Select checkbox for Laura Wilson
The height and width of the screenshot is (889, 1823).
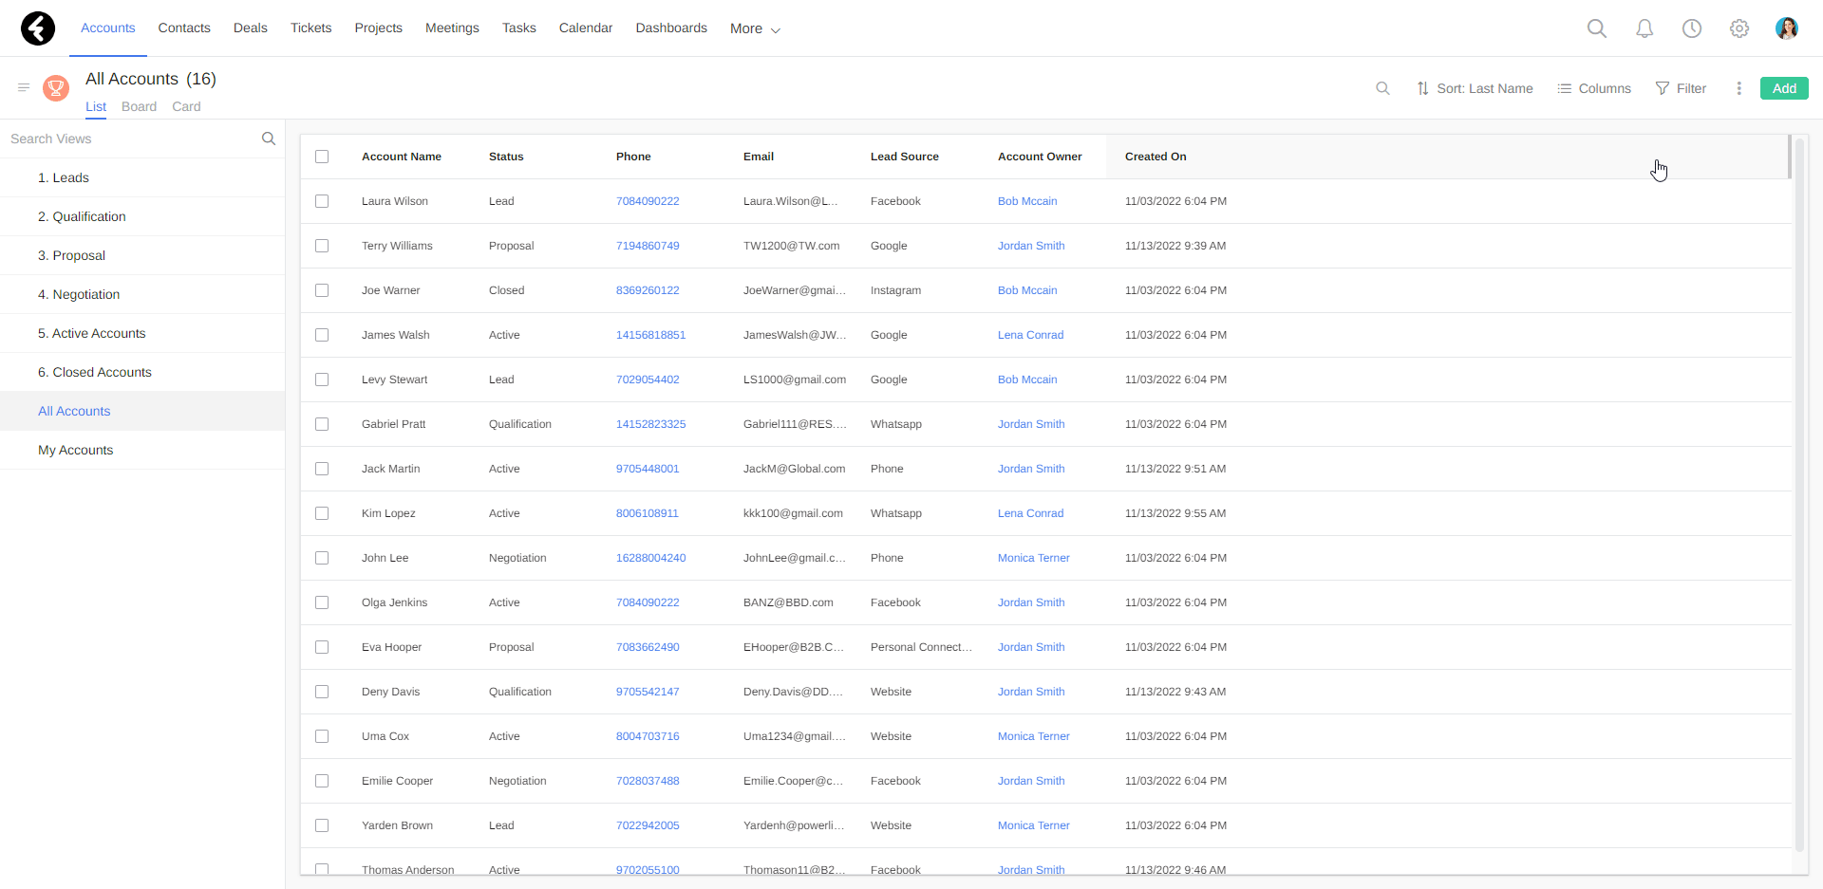point(322,201)
